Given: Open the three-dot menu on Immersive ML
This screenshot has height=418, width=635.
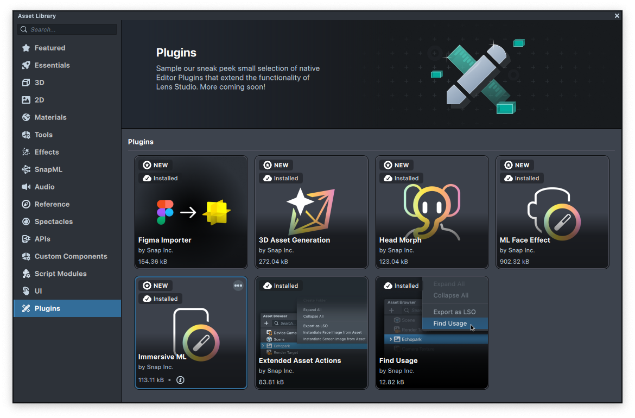Looking at the screenshot, I should pos(238,286).
